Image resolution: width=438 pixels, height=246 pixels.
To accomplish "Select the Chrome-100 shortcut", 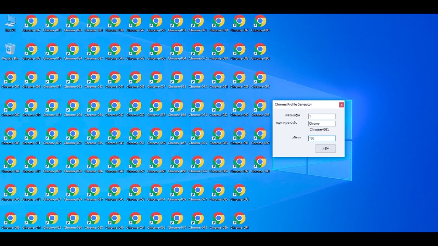I will [260, 165].
